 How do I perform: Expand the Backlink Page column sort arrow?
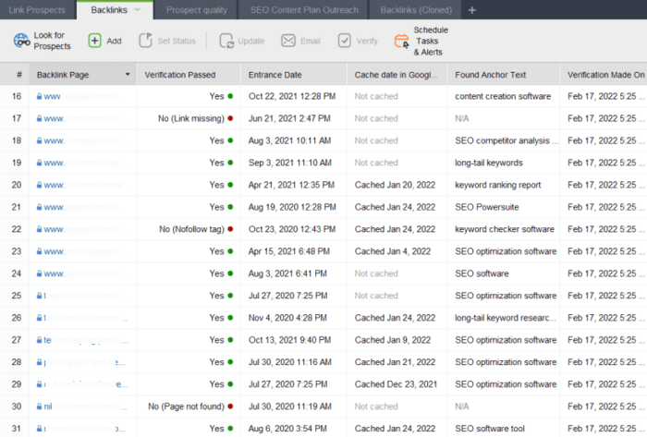tap(128, 74)
